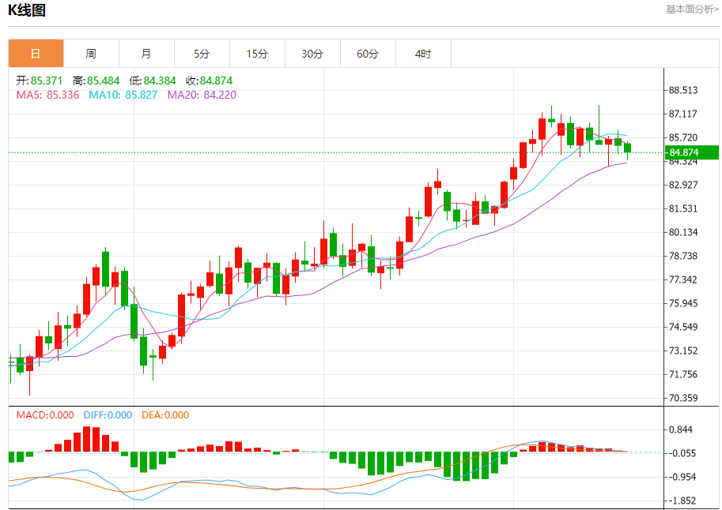The height and width of the screenshot is (510, 722).
Task: Click the 82.927 price axis label
Action: [683, 185]
